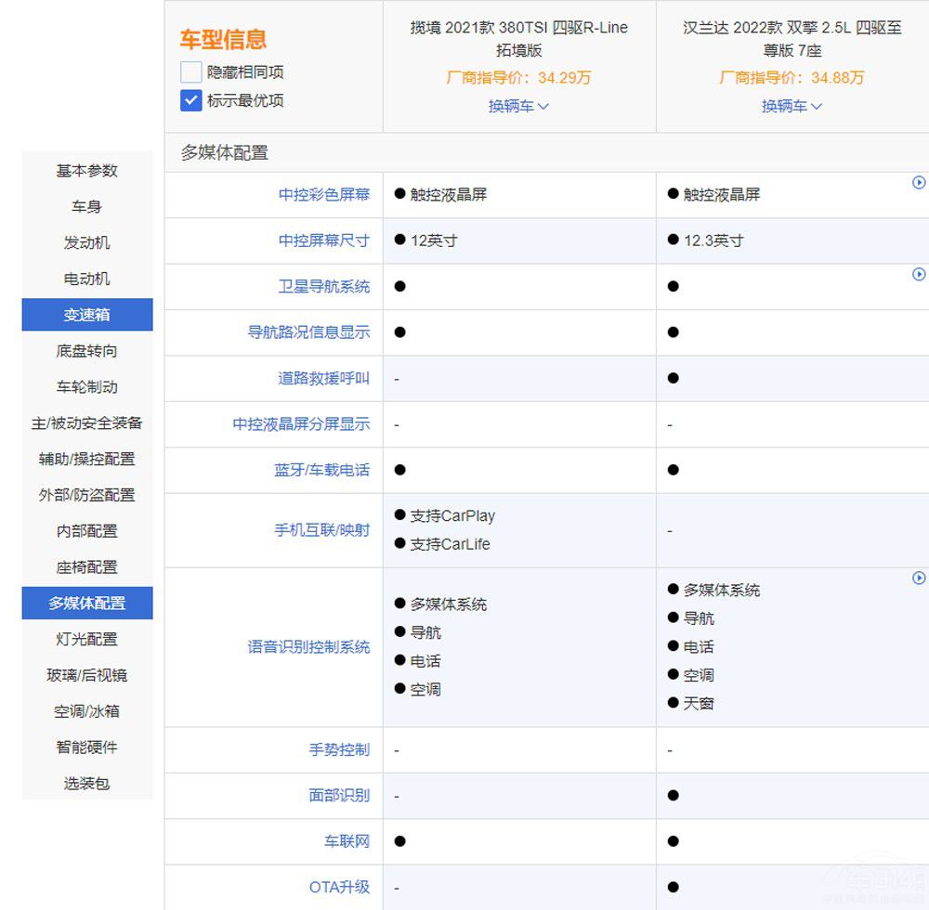This screenshot has width=929, height=910.
Task: Click the circular expand icon on 中控彩色屏幕 row
Action: (x=920, y=183)
